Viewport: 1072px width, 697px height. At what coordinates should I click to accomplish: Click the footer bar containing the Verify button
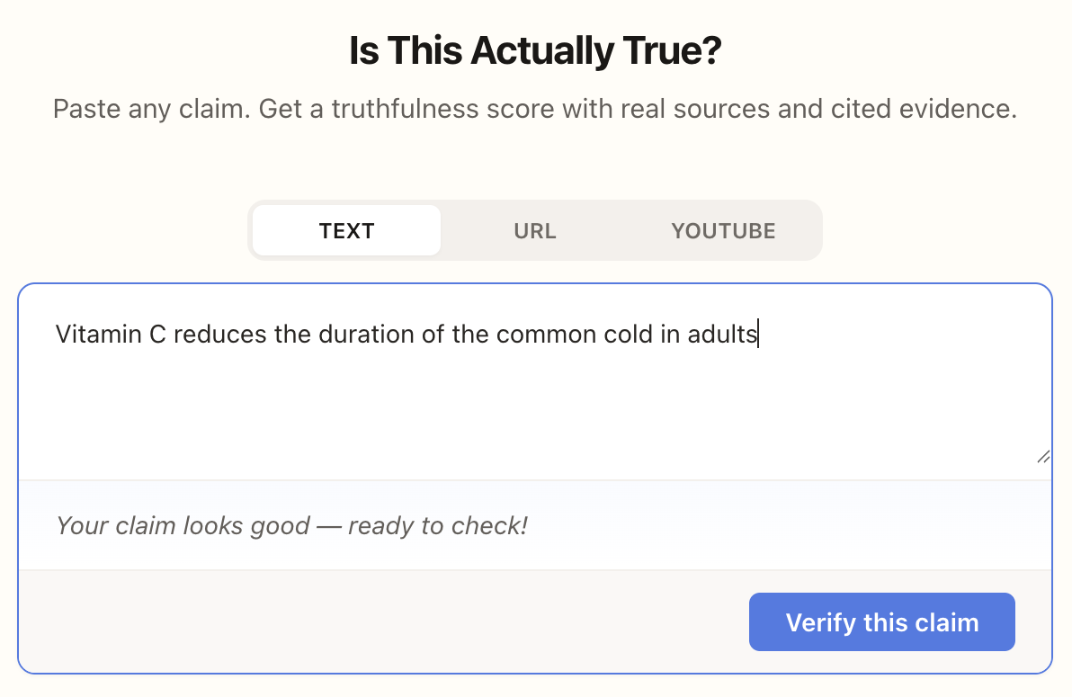point(360,621)
